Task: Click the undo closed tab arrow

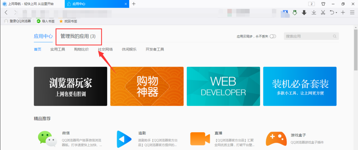Action: tap(332, 12)
